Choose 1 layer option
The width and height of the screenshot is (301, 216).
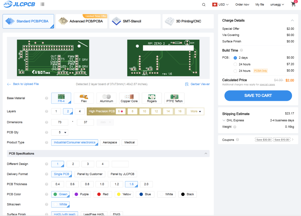coord(56,111)
